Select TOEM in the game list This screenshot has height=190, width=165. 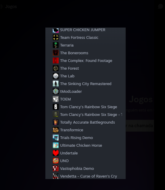point(85,99)
